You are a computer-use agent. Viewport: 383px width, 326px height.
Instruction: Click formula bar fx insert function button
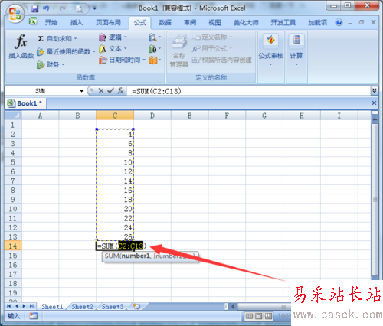pos(120,91)
